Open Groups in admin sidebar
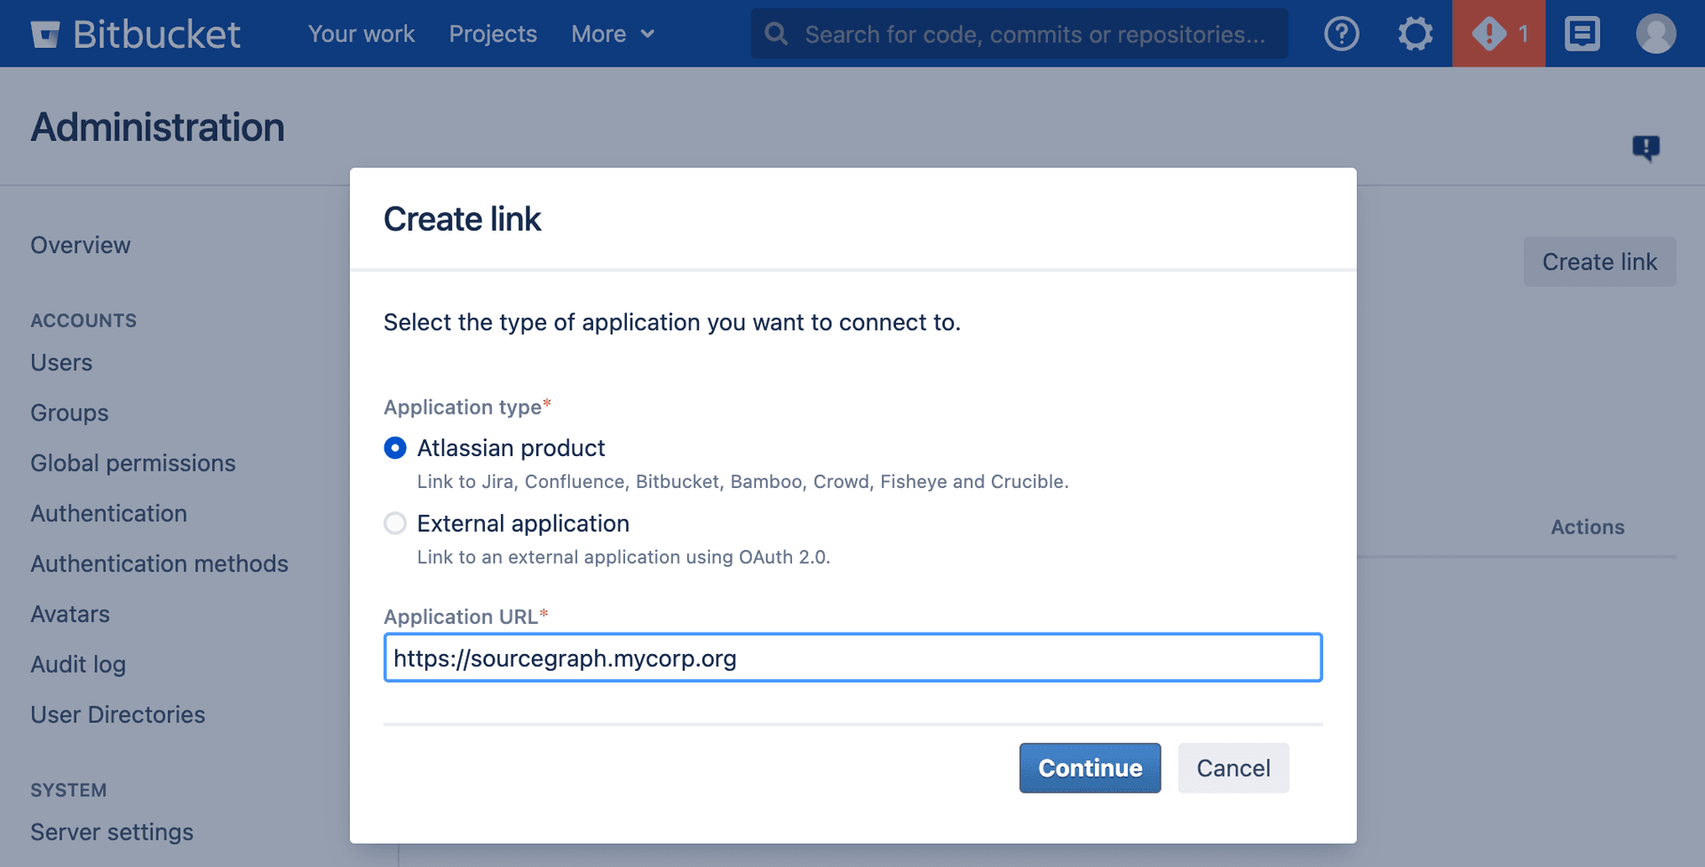 click(x=69, y=413)
